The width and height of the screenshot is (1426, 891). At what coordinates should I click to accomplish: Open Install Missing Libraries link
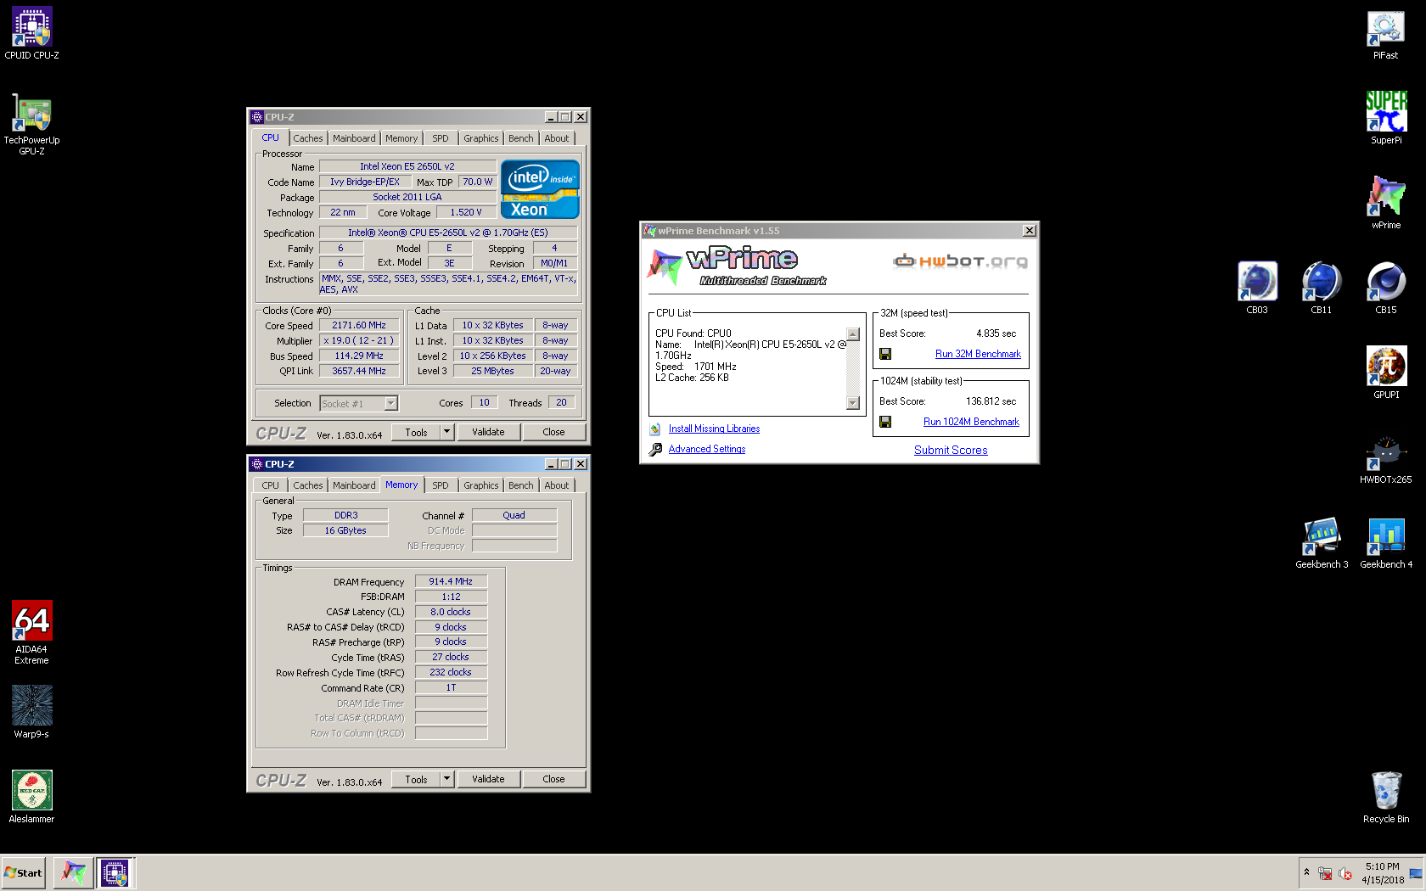(714, 429)
